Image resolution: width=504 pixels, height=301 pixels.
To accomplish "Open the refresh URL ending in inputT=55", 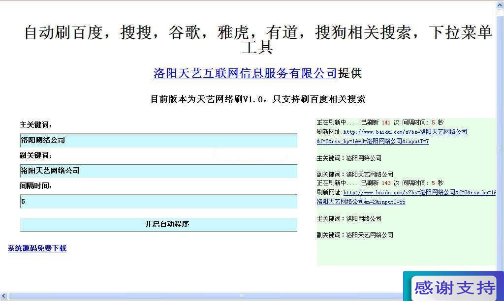I will (406, 197).
